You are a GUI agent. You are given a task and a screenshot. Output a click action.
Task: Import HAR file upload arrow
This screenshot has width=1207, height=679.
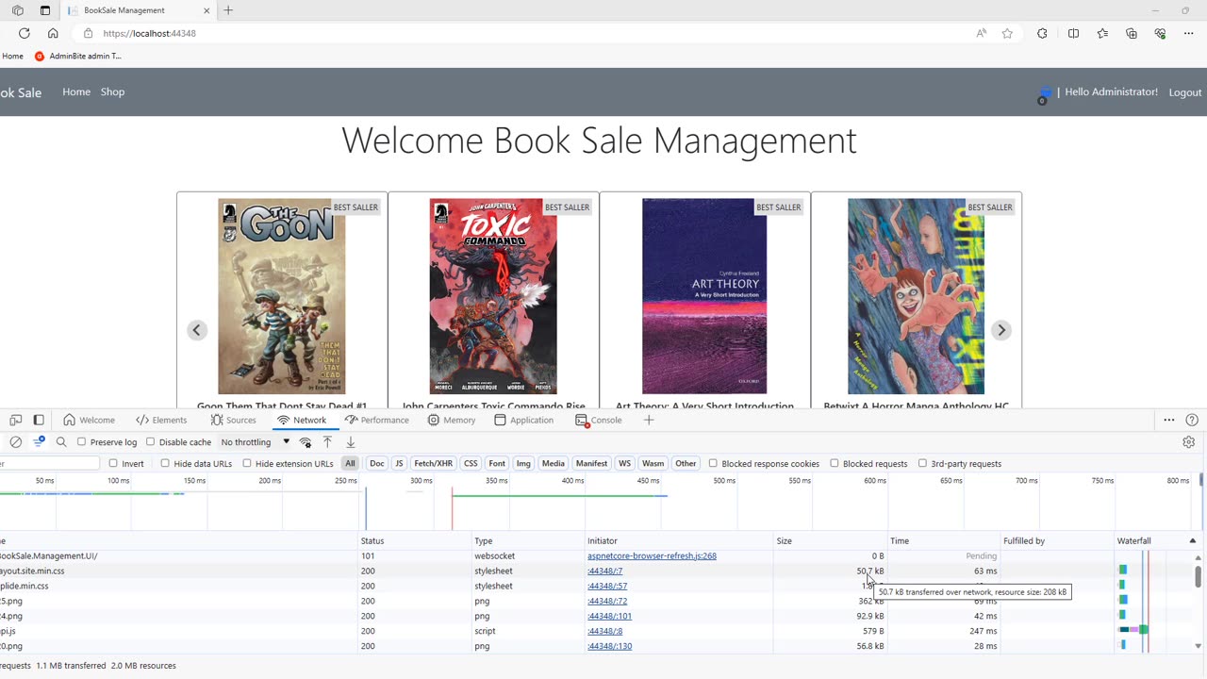click(327, 442)
